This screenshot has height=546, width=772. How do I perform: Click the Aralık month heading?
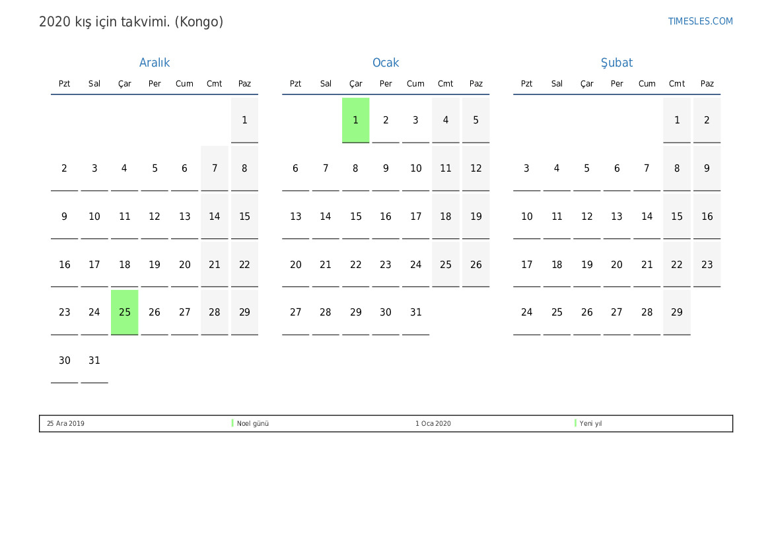154,63
